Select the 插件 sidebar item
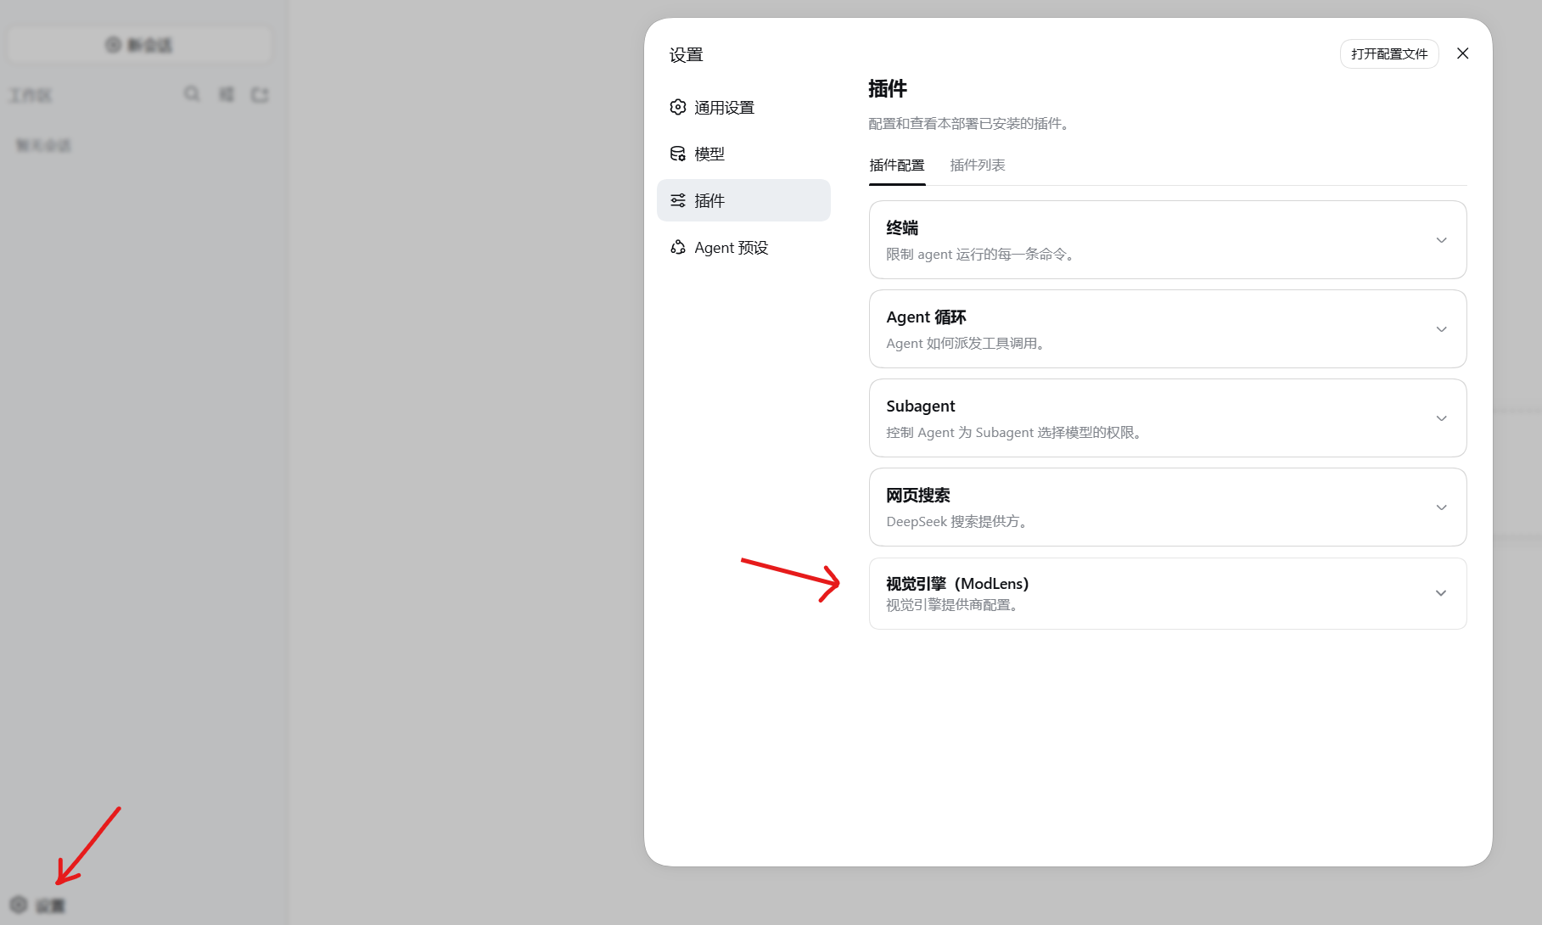1542x925 pixels. coord(743,200)
